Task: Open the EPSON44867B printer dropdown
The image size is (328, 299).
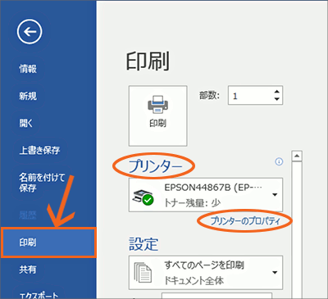Action: pyautogui.click(x=206, y=195)
